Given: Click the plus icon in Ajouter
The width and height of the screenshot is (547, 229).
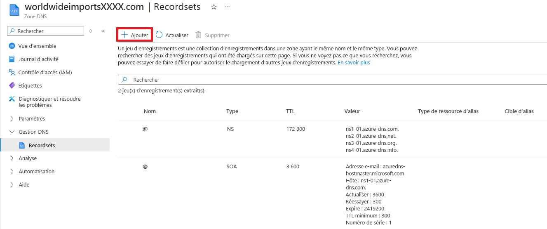Looking at the screenshot, I should (124, 35).
